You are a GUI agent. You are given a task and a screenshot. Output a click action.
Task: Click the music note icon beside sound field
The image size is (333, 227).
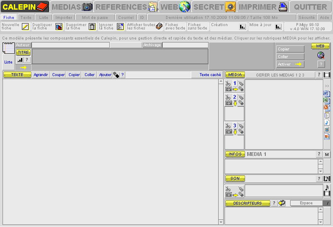327,187
